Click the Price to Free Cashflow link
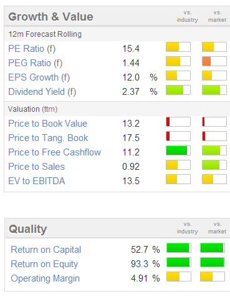Image resolution: width=230 pixels, height=299 pixels. point(55,152)
